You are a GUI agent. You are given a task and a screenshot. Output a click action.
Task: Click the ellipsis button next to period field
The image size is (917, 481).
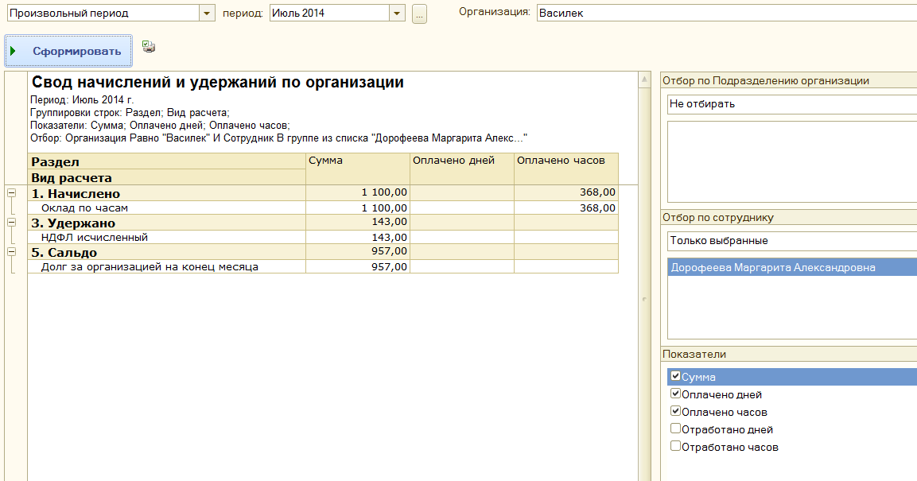[419, 14]
